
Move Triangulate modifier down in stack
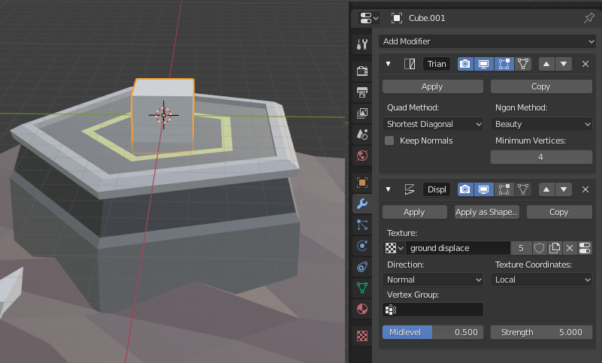[564, 64]
